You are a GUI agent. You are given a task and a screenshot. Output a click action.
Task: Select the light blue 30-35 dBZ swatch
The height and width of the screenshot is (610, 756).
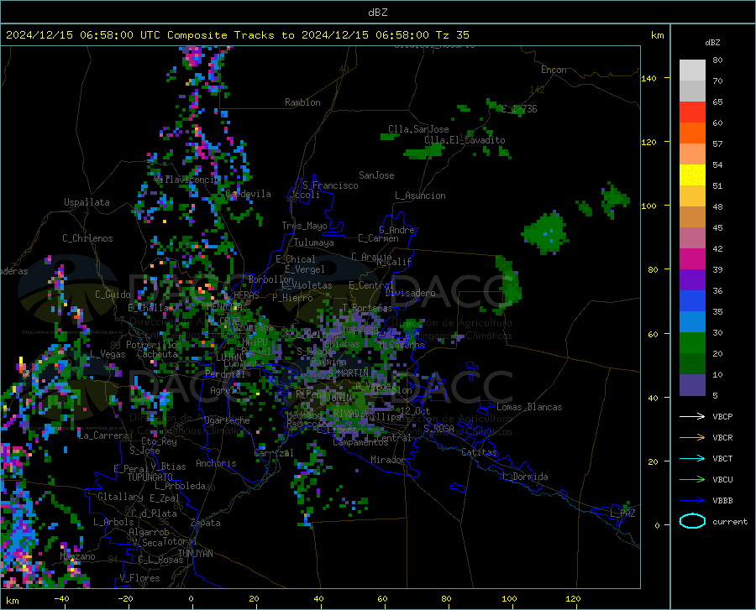(692, 322)
